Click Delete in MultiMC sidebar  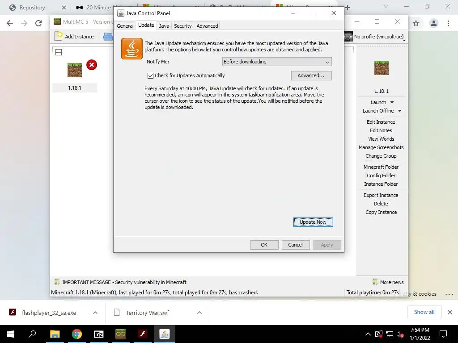(381, 204)
